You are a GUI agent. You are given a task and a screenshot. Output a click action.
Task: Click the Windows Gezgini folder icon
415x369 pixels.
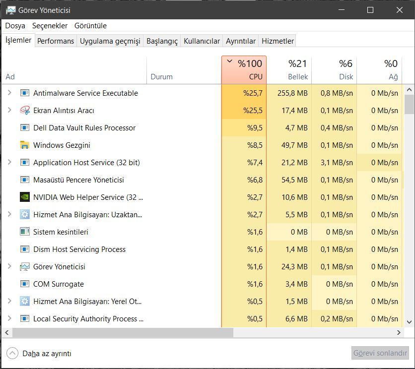point(25,145)
